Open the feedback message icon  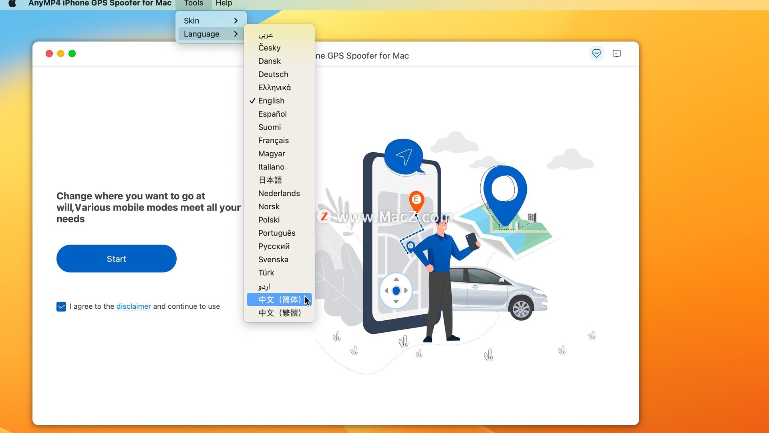coord(617,53)
